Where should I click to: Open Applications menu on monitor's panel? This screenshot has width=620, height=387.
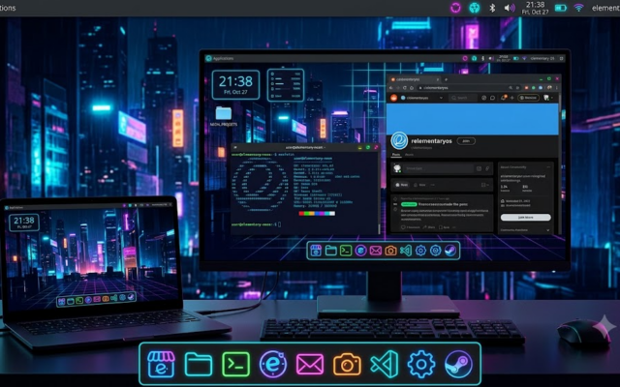click(x=220, y=58)
